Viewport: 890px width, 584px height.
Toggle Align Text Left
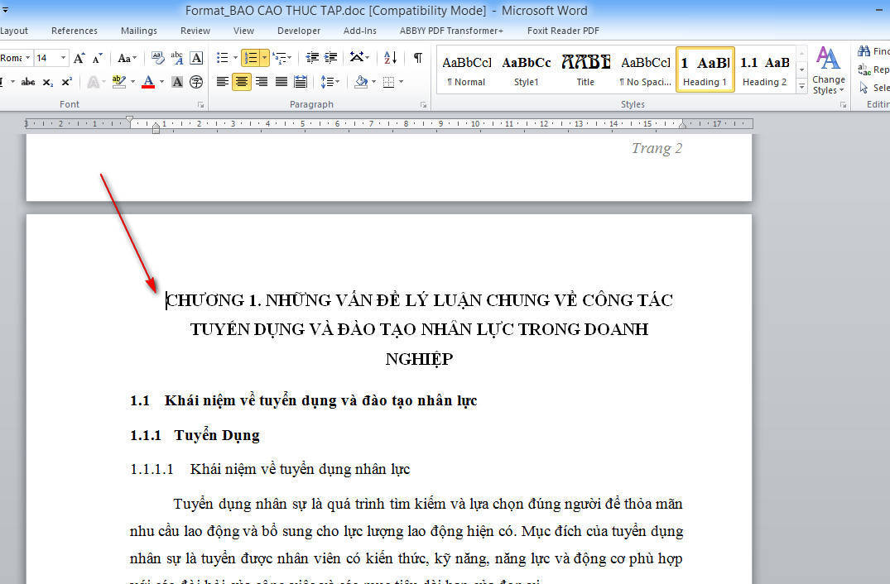coord(223,82)
